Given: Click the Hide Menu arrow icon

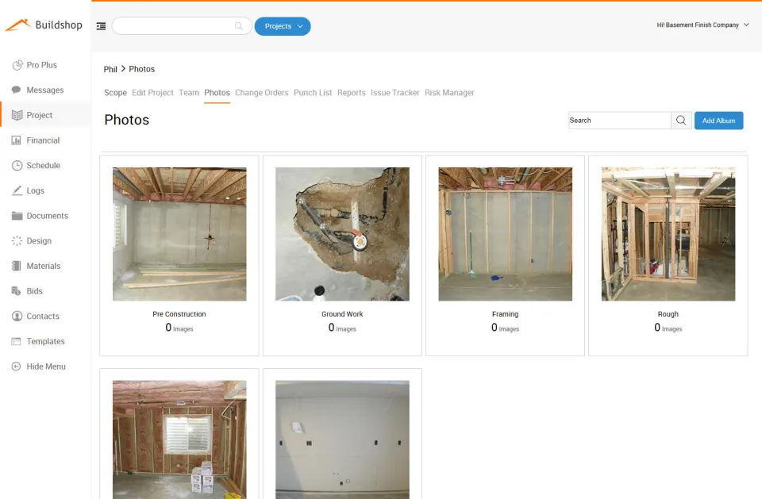Looking at the screenshot, I should [x=16, y=367].
